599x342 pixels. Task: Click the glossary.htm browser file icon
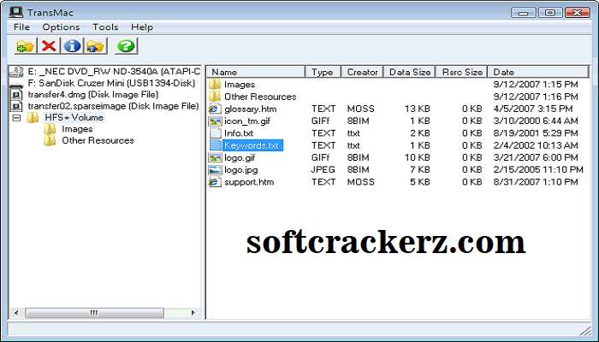coord(215,109)
